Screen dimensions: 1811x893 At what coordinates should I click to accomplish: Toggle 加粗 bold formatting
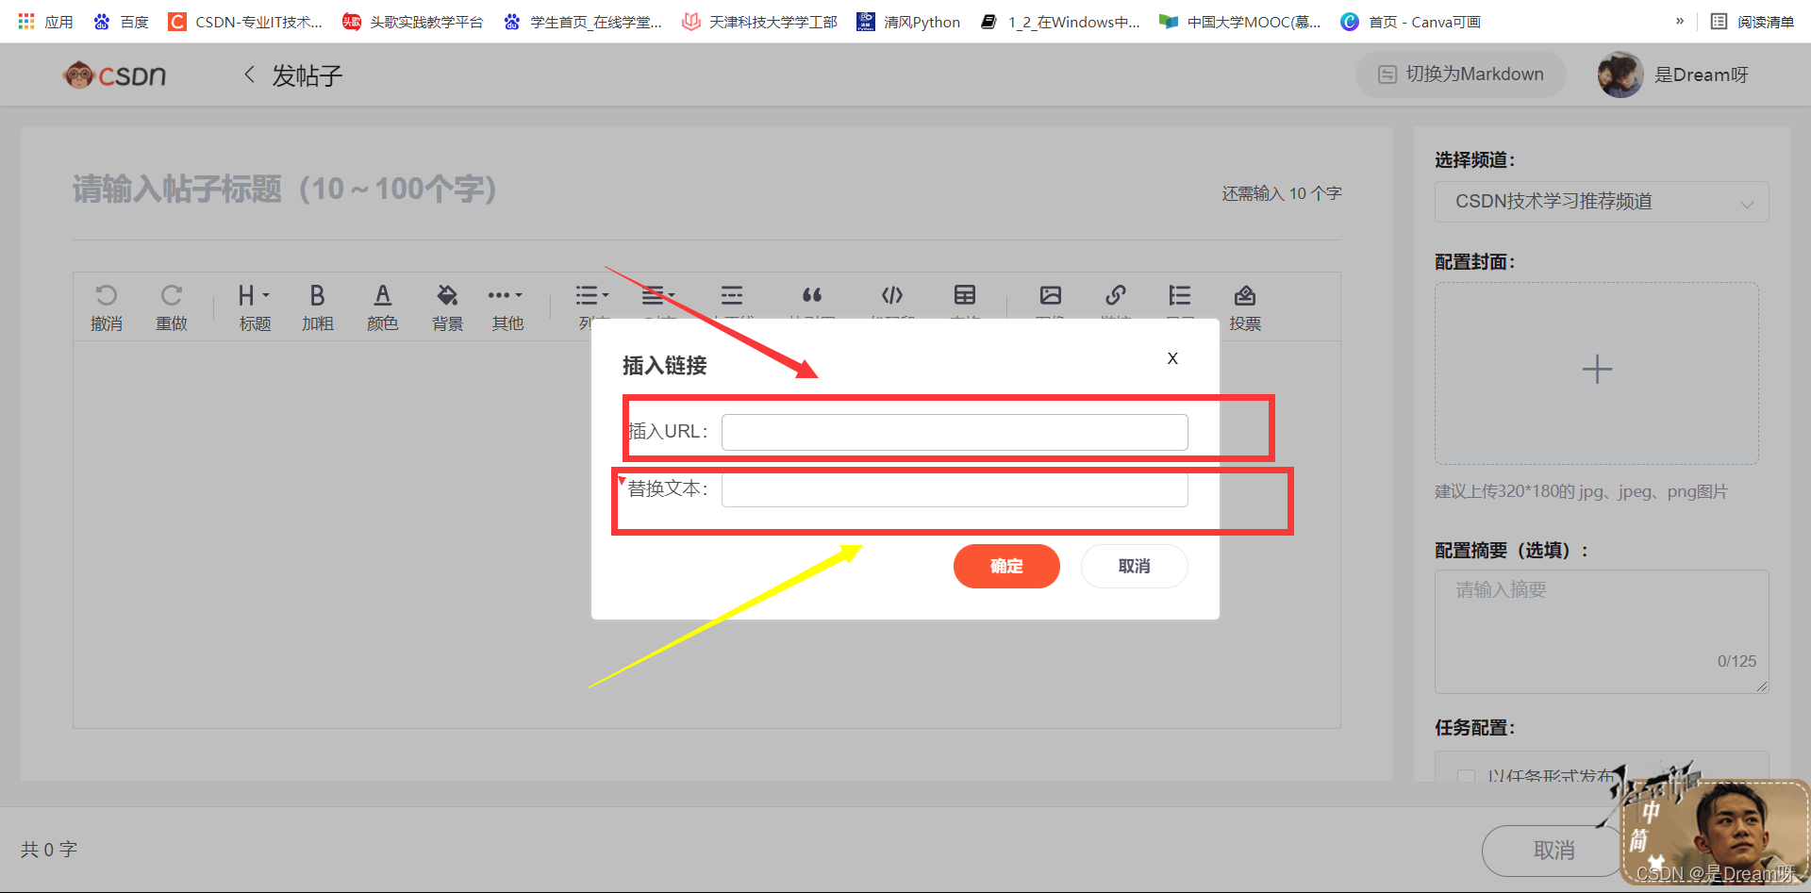pyautogui.click(x=318, y=295)
